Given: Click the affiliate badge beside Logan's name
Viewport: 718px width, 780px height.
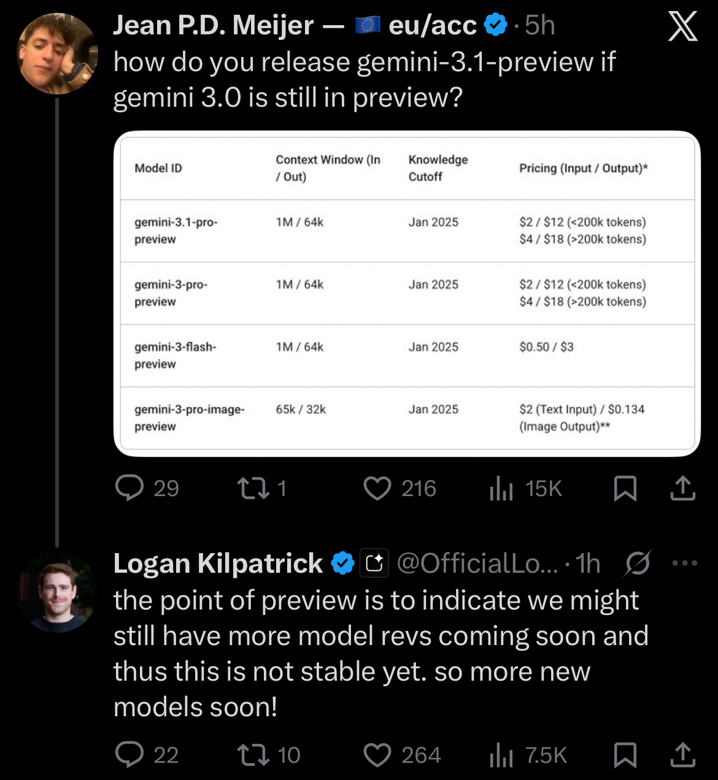Looking at the screenshot, I should click(374, 563).
